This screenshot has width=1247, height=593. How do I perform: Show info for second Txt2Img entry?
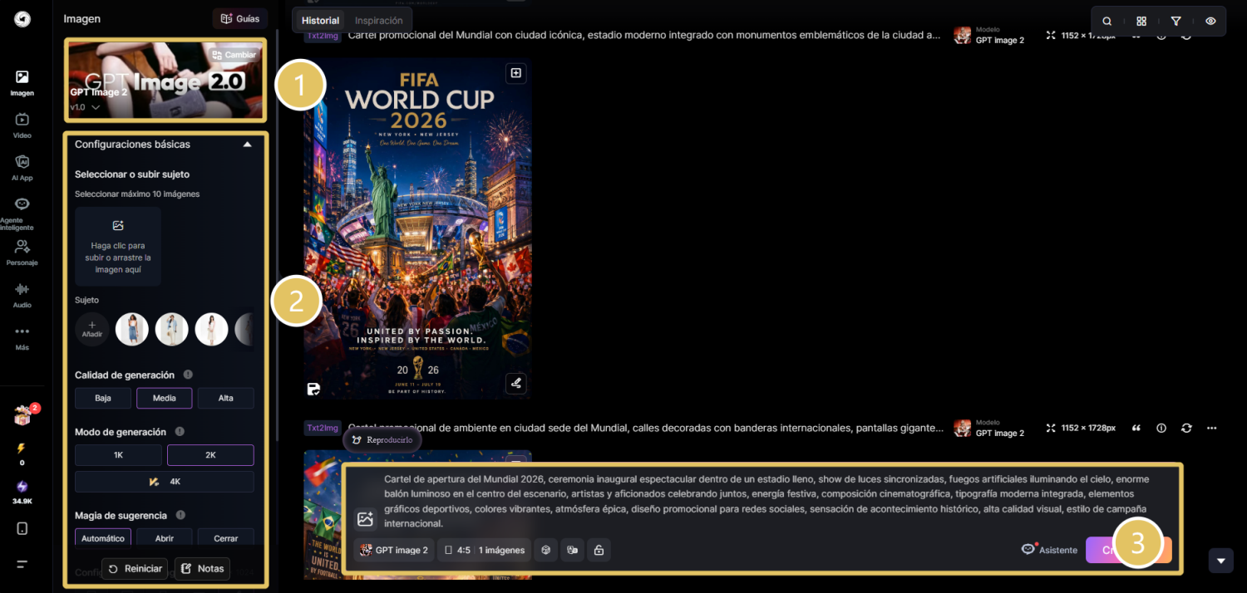tap(1161, 428)
